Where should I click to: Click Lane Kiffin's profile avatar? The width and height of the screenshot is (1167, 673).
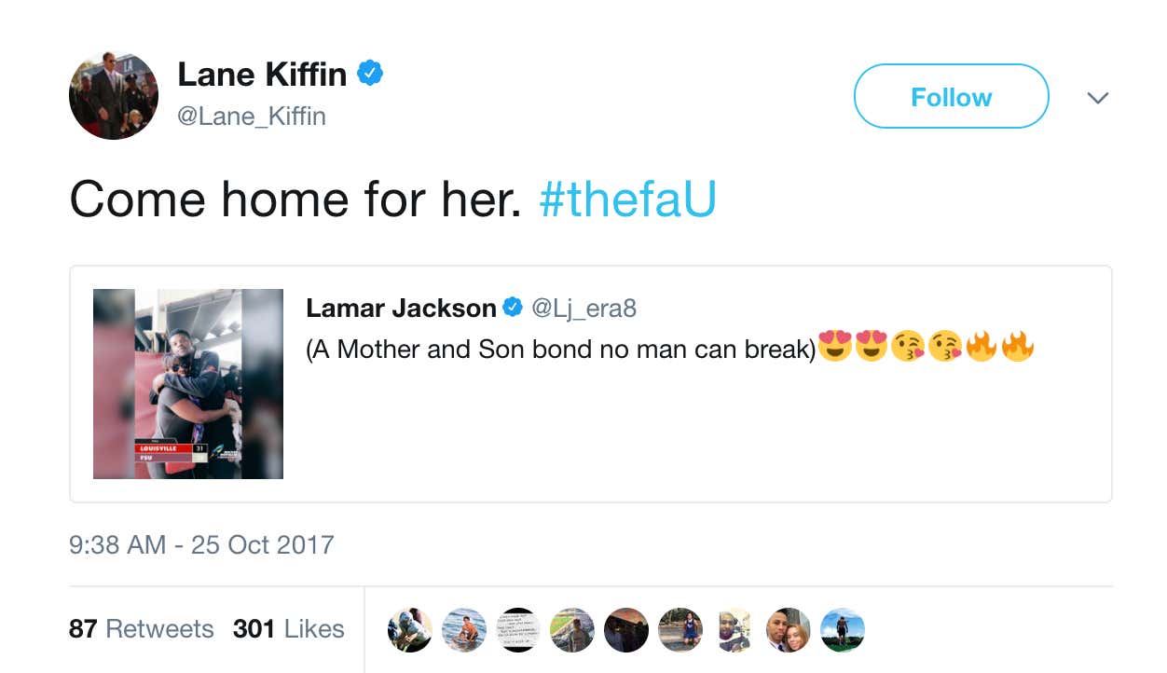(114, 95)
